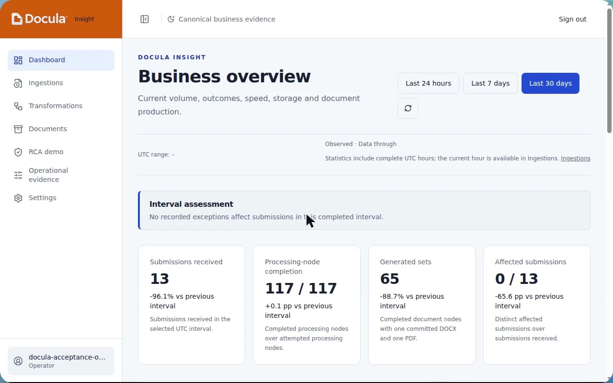Click the RCA demo shield icon

tap(18, 152)
